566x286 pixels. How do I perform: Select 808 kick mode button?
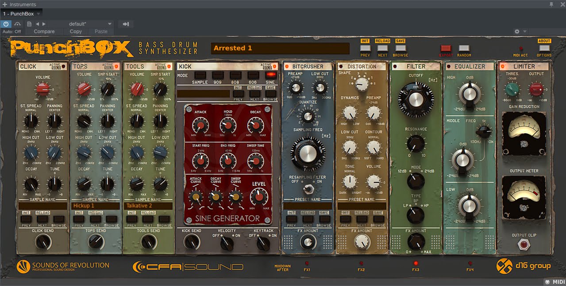point(235,75)
